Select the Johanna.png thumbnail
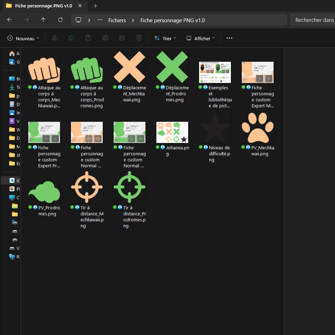The height and width of the screenshot is (335, 335). [172, 132]
